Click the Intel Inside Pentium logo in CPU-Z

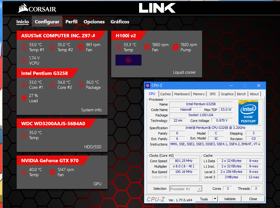point(248,112)
